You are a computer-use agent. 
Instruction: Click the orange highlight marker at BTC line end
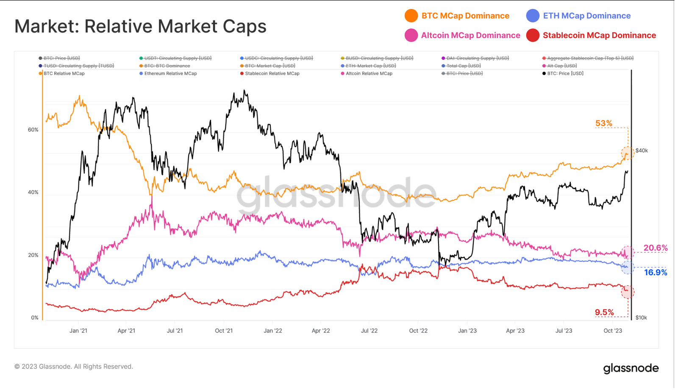click(628, 153)
